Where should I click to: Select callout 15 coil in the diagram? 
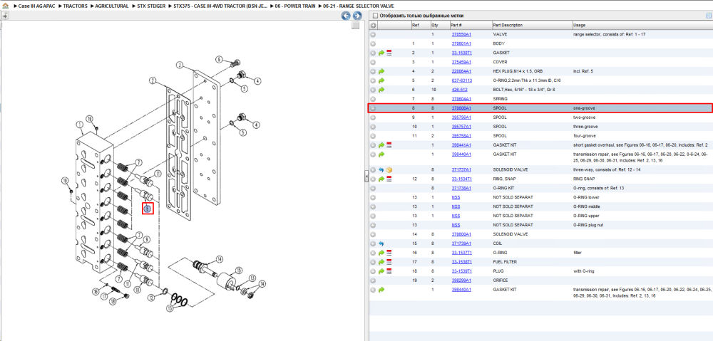tap(237, 271)
